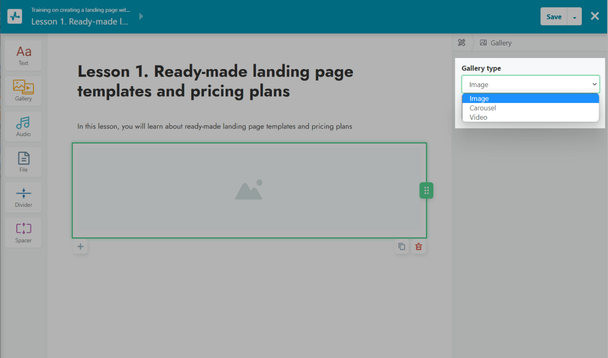Viewport: 608px width, 358px height.
Task: Insert an Audio block
Action: point(23,126)
